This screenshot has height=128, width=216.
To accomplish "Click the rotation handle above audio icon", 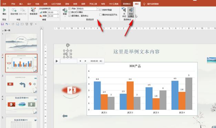I will coord(68,45).
